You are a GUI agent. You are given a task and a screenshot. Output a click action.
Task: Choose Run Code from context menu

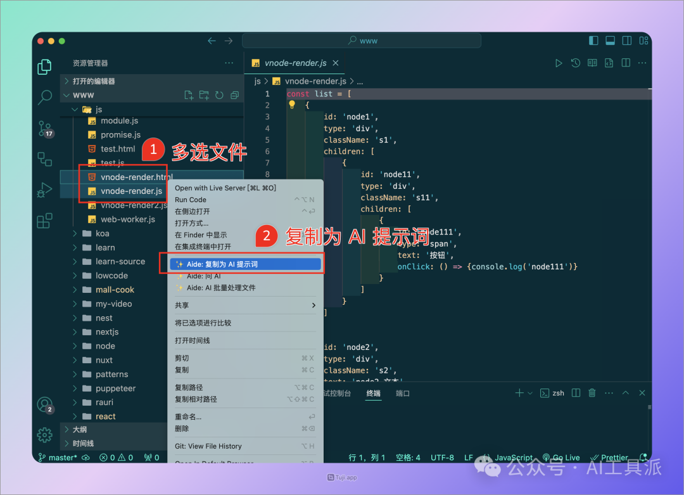[x=245, y=200]
